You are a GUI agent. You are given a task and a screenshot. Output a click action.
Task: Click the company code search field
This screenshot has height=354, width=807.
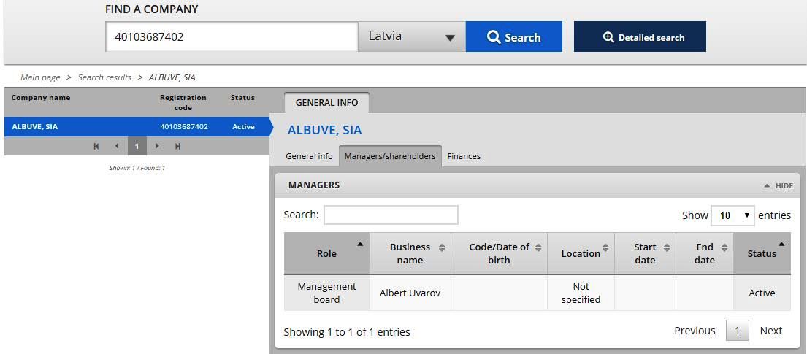point(232,36)
